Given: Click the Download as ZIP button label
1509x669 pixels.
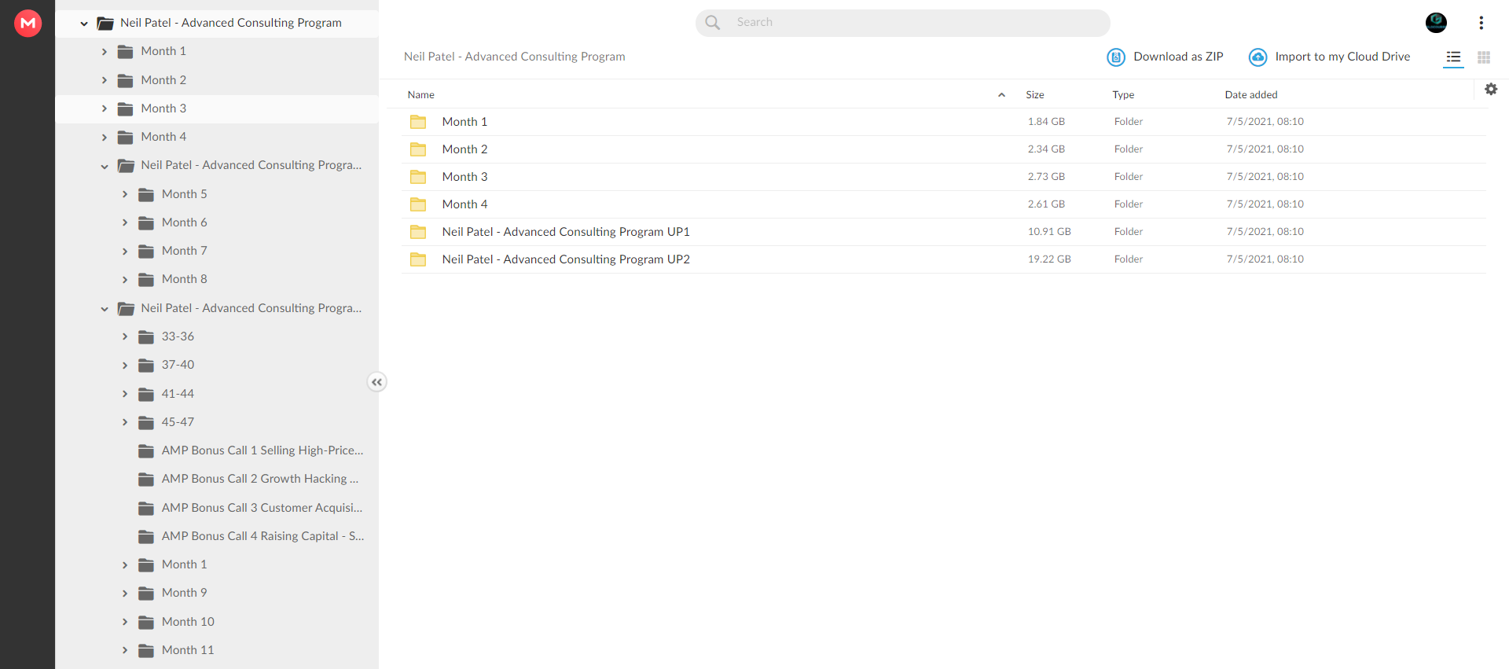Looking at the screenshot, I should [1178, 57].
